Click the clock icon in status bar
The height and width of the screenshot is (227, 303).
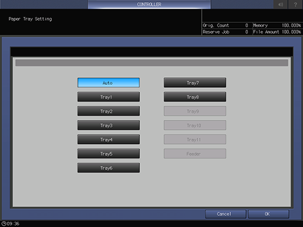click(4, 223)
